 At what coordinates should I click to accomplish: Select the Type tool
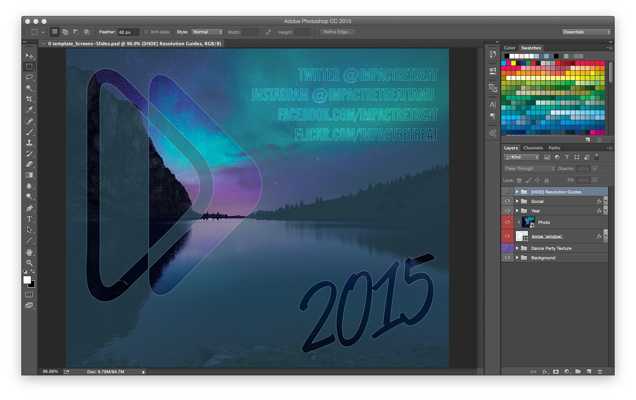[x=29, y=219]
